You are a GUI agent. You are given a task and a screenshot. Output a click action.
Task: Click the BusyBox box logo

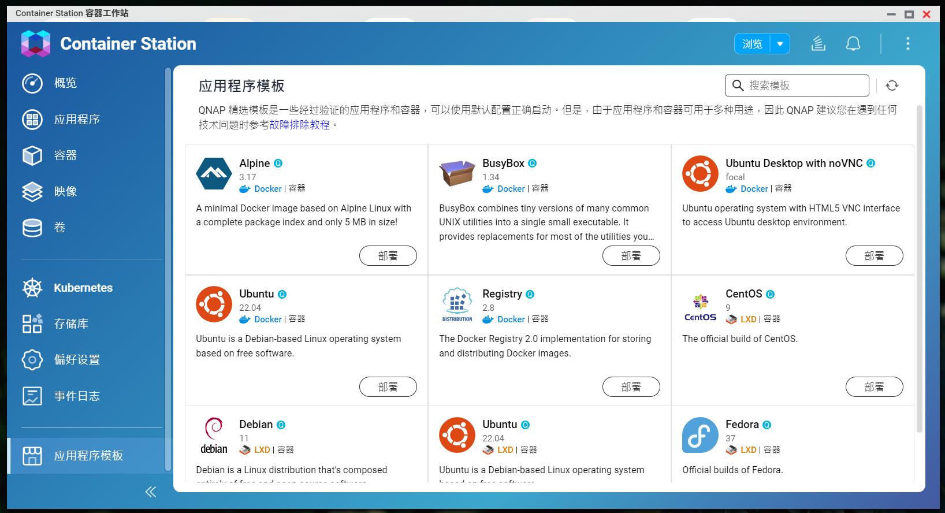point(457,173)
